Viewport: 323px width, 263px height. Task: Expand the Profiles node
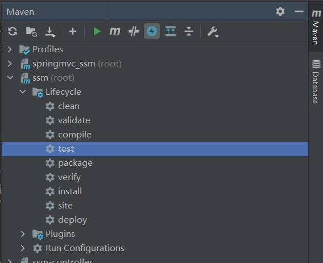click(x=10, y=49)
